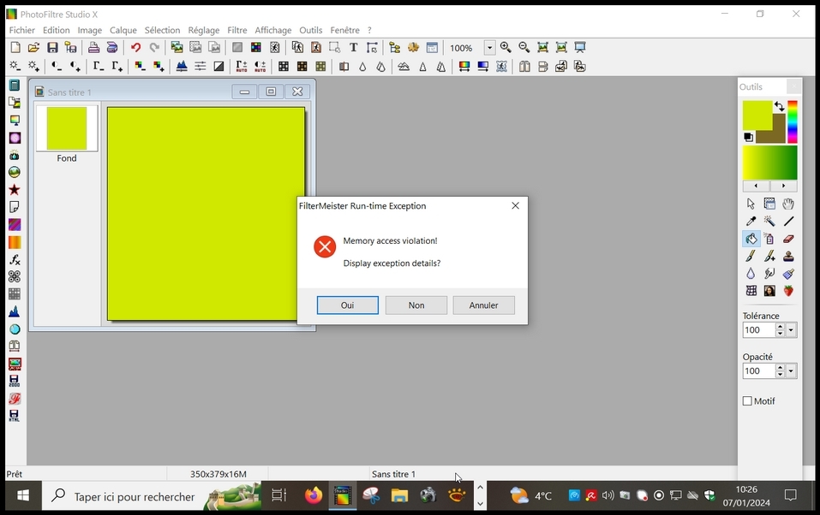Open the Histogram icon in the toolbar

tap(182, 67)
